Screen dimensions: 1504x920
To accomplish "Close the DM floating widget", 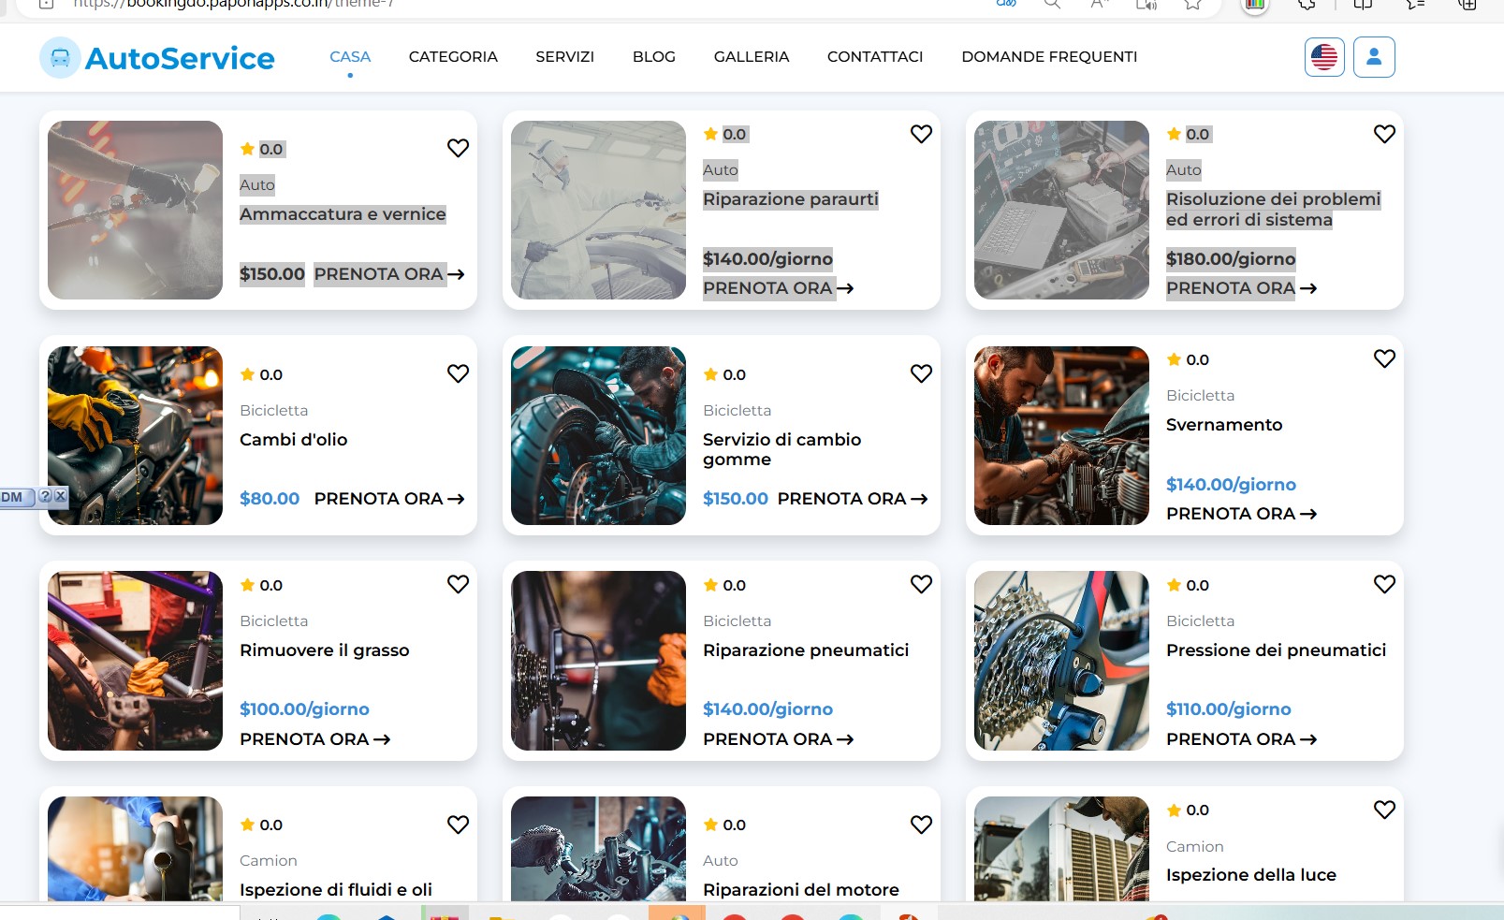I will click(61, 496).
